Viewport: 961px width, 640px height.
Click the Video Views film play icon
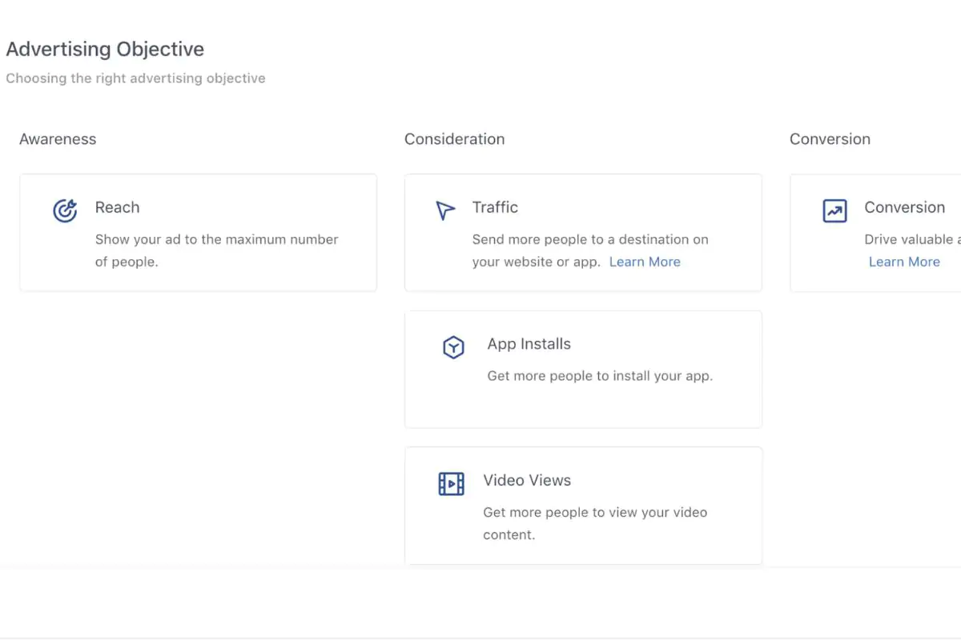(x=451, y=484)
